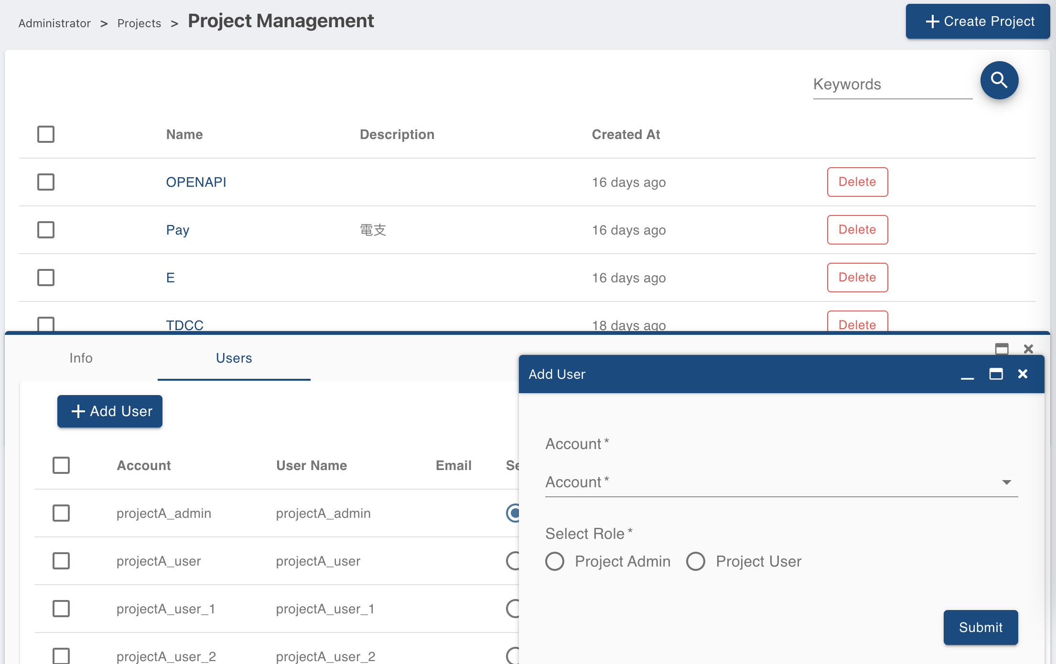Focus the Keywords search field

[x=893, y=85]
